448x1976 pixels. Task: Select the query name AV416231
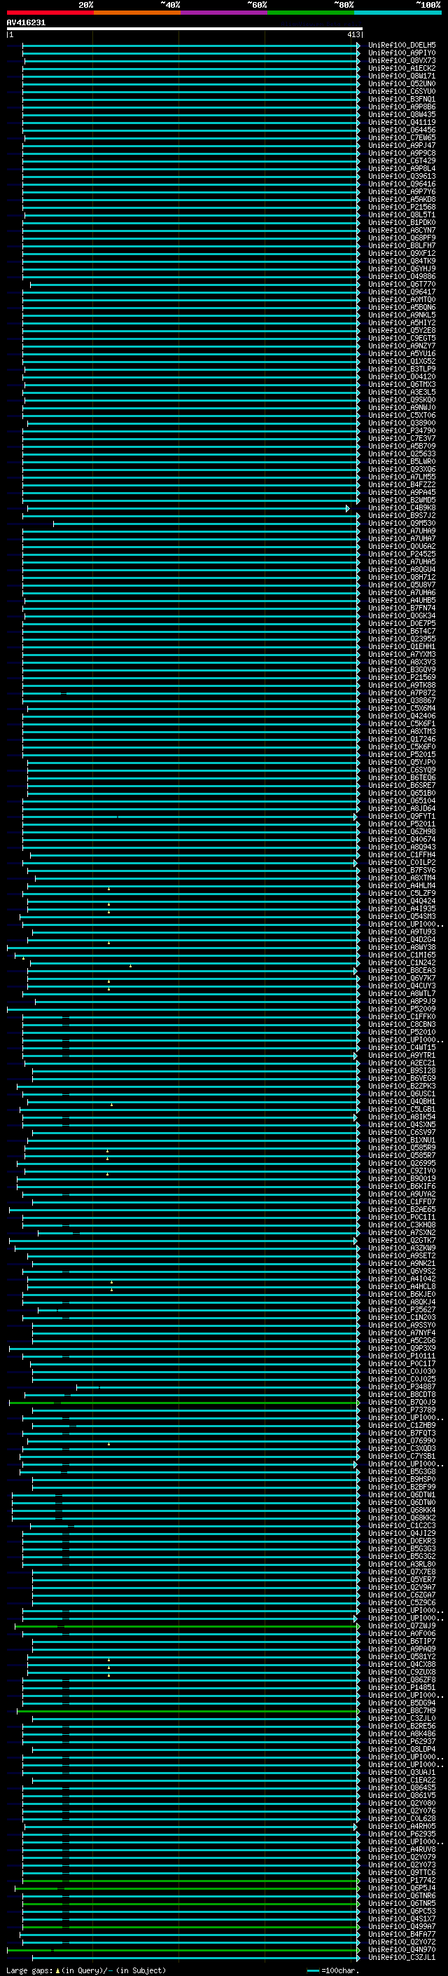click(26, 23)
